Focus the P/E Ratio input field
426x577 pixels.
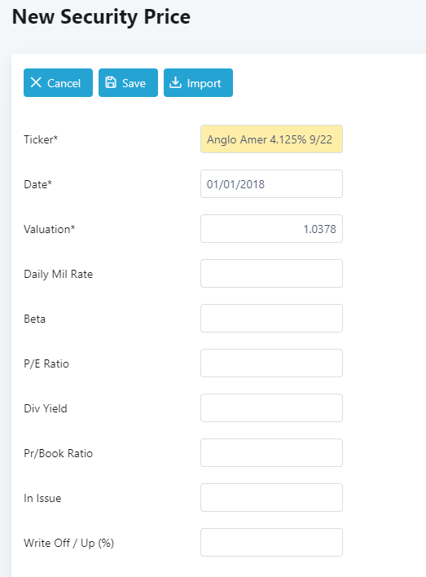(x=271, y=363)
